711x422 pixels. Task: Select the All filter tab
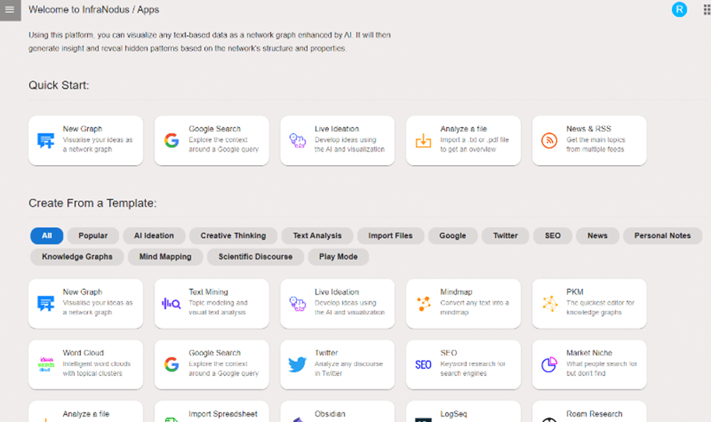click(47, 236)
